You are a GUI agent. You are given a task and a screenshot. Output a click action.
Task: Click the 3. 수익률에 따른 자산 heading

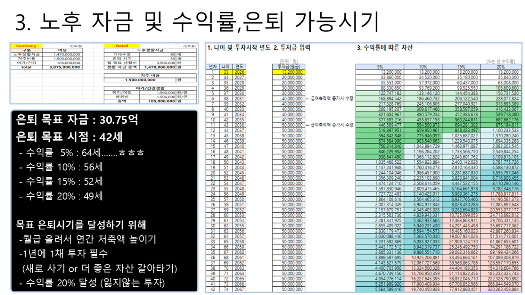pyautogui.click(x=384, y=48)
